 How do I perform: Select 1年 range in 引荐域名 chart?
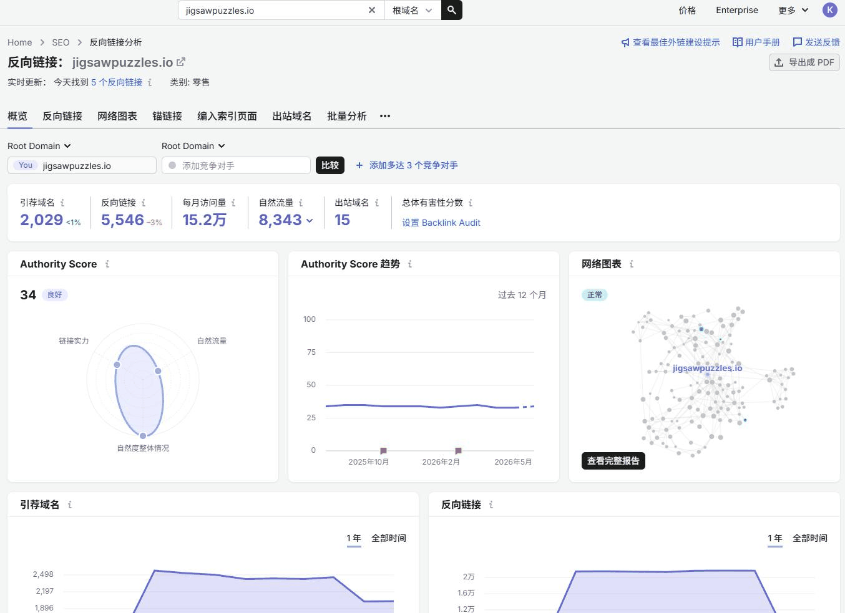354,538
